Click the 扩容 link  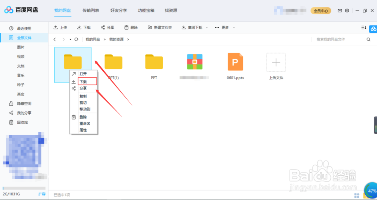click(x=42, y=194)
